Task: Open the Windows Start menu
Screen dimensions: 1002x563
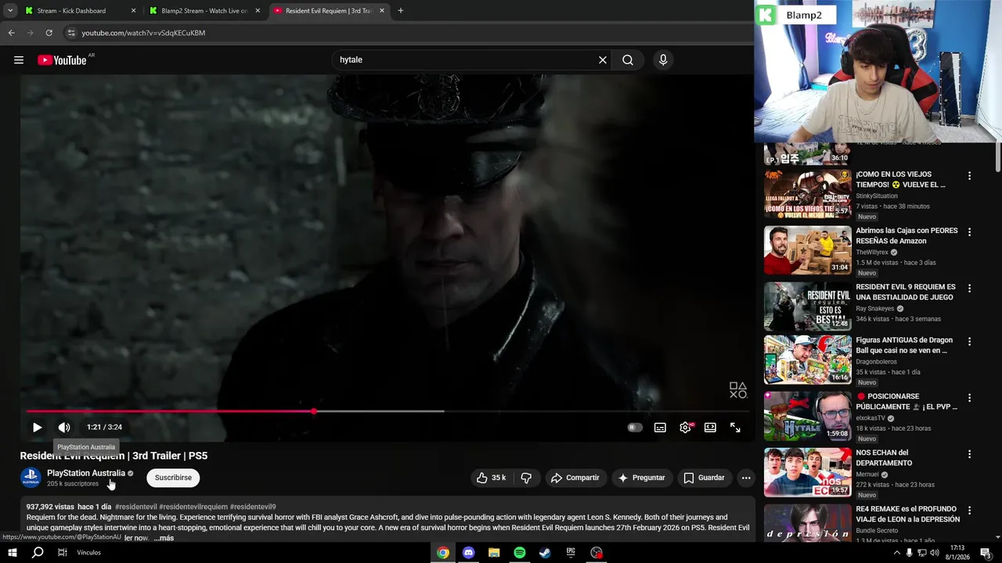Action: pyautogui.click(x=13, y=553)
